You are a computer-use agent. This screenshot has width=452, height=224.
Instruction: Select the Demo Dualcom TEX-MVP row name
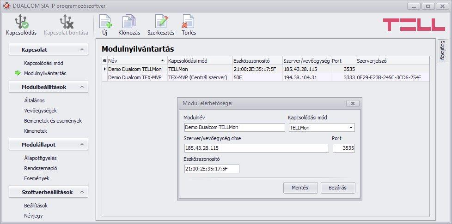tap(137, 77)
